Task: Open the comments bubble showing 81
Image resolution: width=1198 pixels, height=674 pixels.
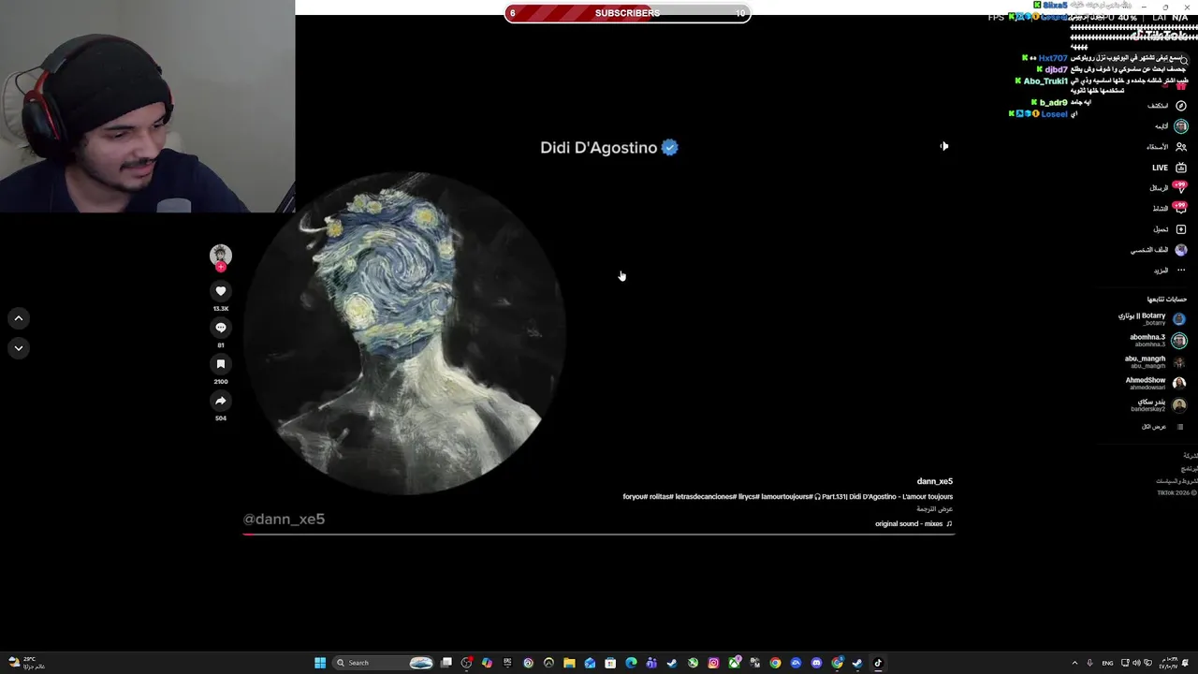Action: coord(221,328)
